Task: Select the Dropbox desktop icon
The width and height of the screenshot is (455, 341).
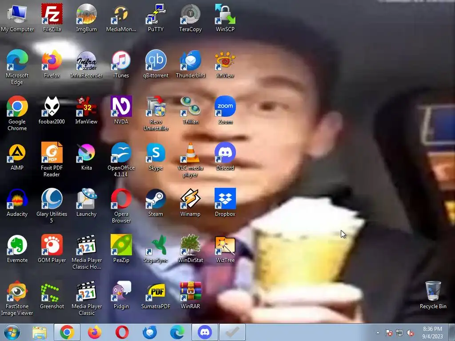Action: click(225, 202)
